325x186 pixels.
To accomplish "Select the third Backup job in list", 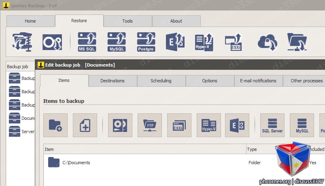I will click(22, 105).
